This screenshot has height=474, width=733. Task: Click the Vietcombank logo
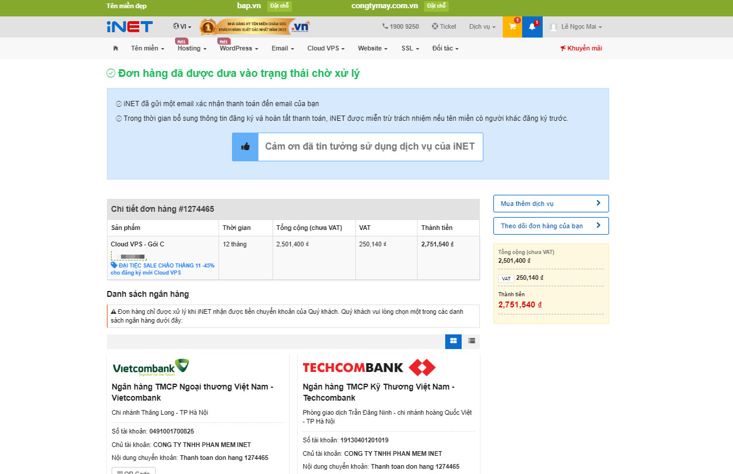(151, 367)
